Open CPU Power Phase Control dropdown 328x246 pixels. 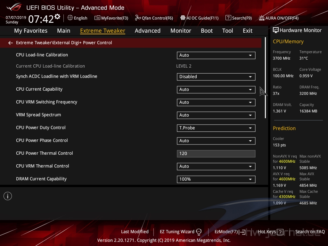click(x=216, y=141)
